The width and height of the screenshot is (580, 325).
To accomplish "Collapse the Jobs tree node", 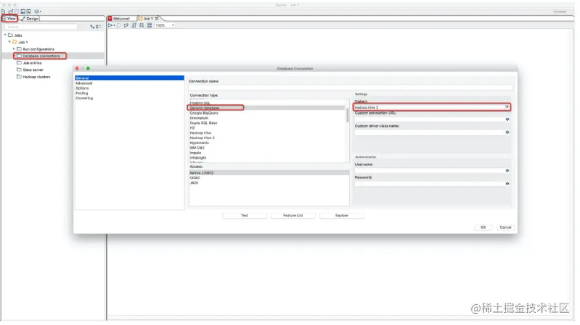I will click(5, 35).
